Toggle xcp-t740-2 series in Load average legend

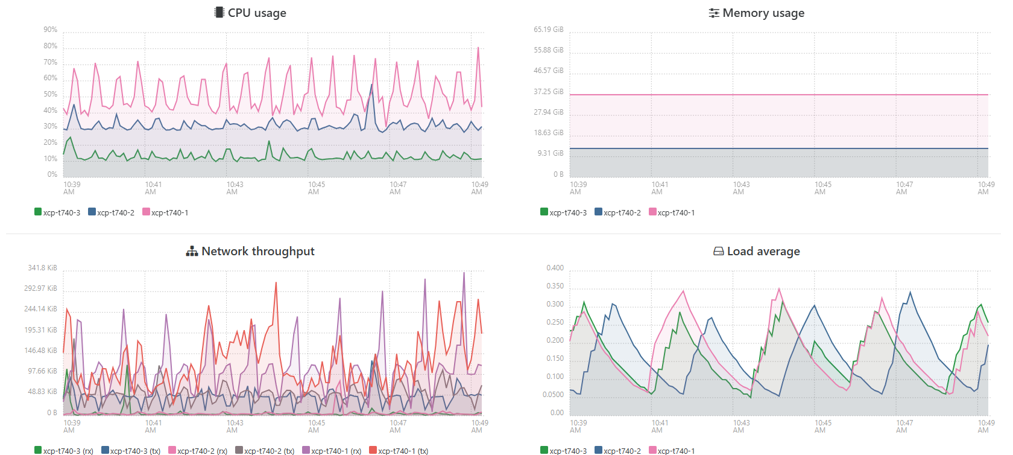pyautogui.click(x=622, y=451)
